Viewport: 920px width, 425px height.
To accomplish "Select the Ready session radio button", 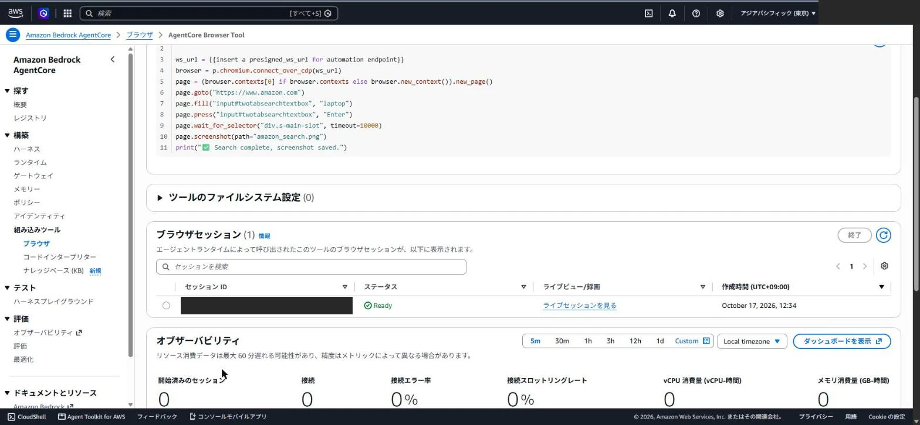I will tap(167, 306).
